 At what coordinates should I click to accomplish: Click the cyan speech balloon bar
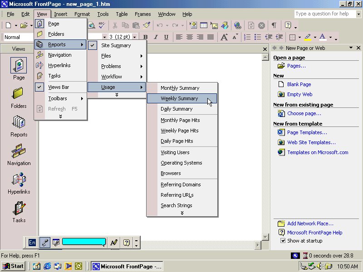pos(84,242)
